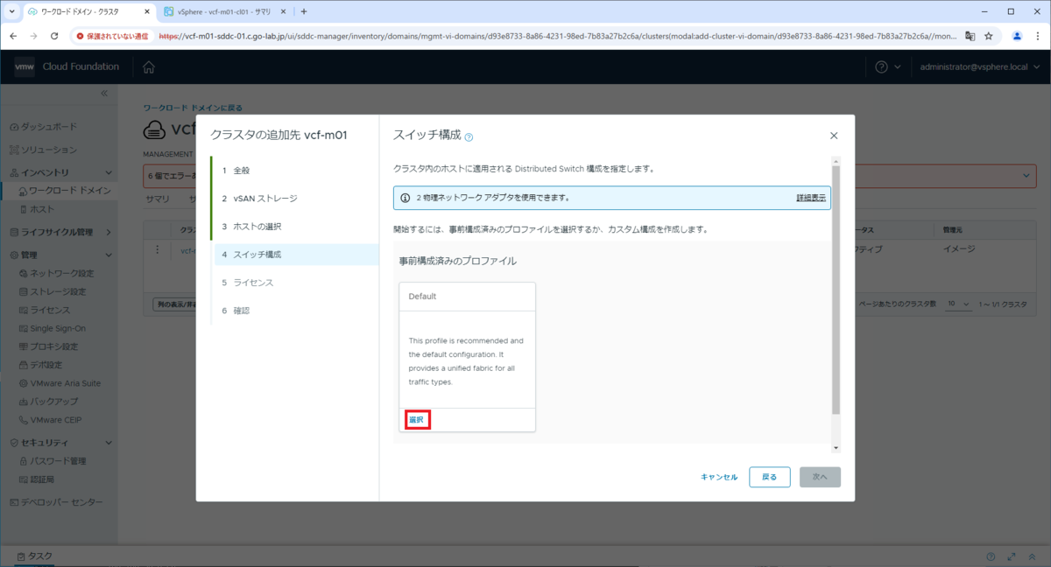Click scrollbar down arrow in dialog
Viewport: 1051px width, 567px height.
tap(836, 447)
